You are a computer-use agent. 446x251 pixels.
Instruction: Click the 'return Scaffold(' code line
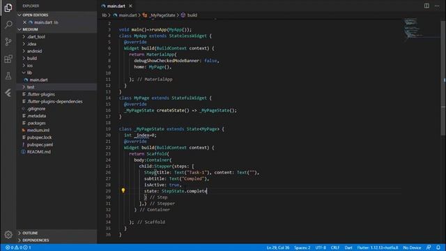pos(149,153)
